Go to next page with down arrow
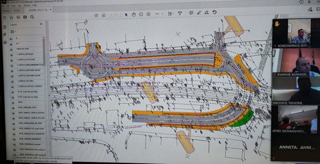The height and width of the screenshot is (164, 320). pyautogui.click(x=104, y=15)
